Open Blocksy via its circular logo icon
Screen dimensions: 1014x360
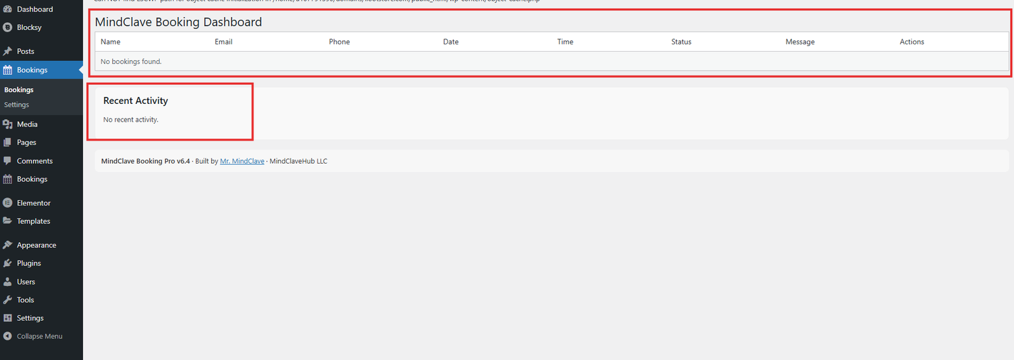point(8,27)
